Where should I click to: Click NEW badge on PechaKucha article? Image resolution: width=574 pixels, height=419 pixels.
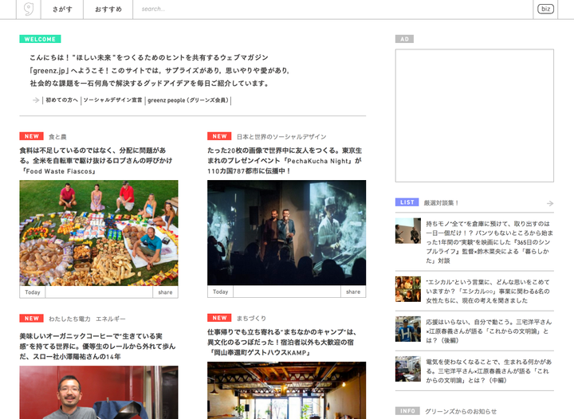click(x=219, y=136)
